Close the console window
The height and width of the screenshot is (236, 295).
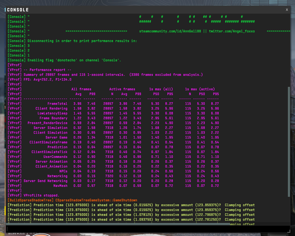(x=287, y=10)
